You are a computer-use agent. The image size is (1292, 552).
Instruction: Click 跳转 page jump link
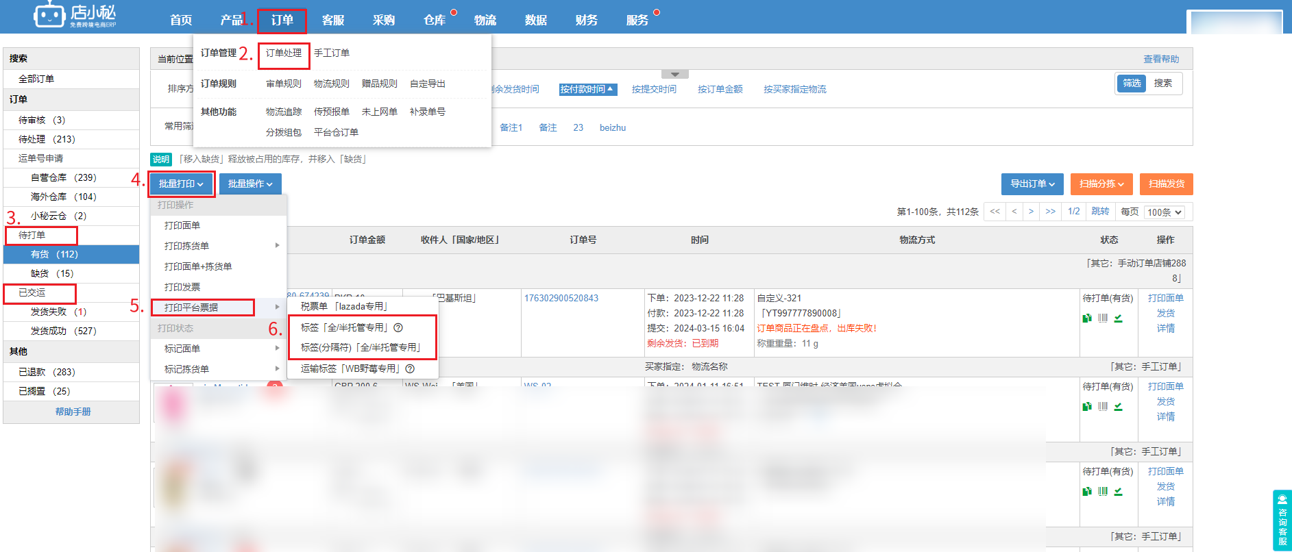pyautogui.click(x=1100, y=212)
